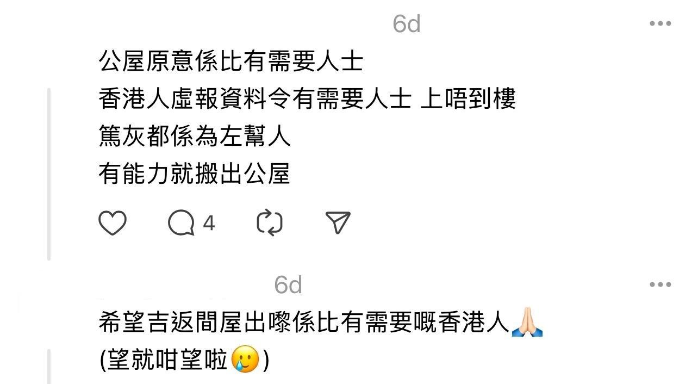Screen dimensions: 698x384
Task: Click the phrase 上唔到樓
Action: 468,99
